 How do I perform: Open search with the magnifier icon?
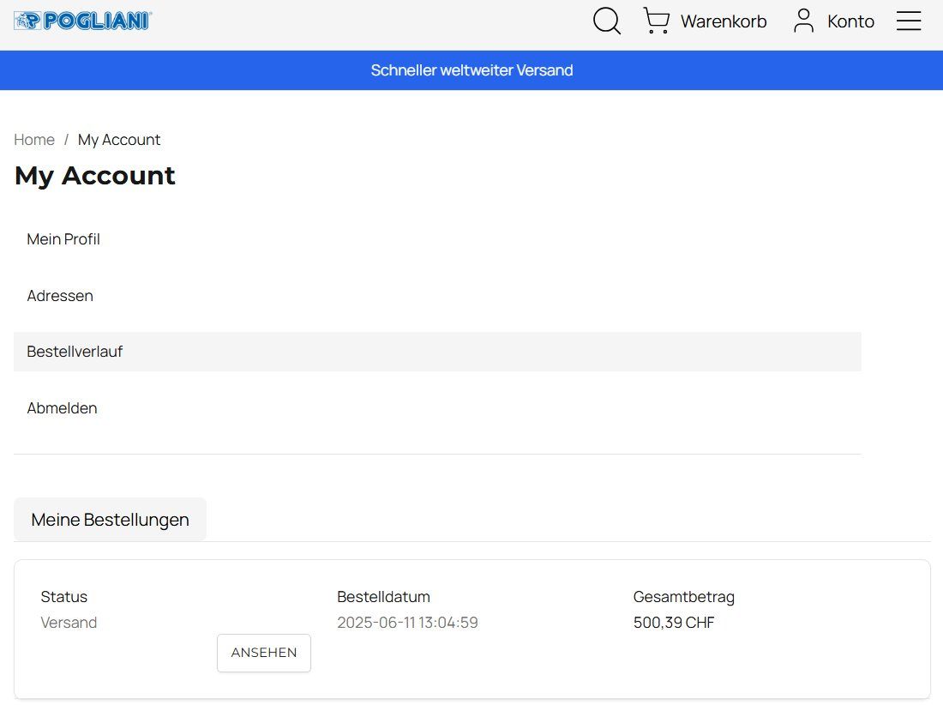pyautogui.click(x=607, y=21)
